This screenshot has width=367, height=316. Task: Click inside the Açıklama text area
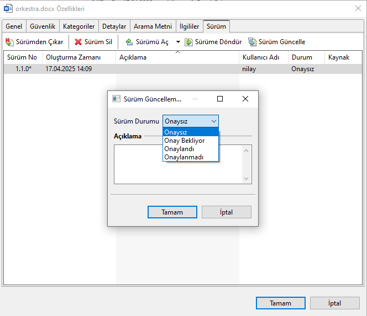click(178, 164)
